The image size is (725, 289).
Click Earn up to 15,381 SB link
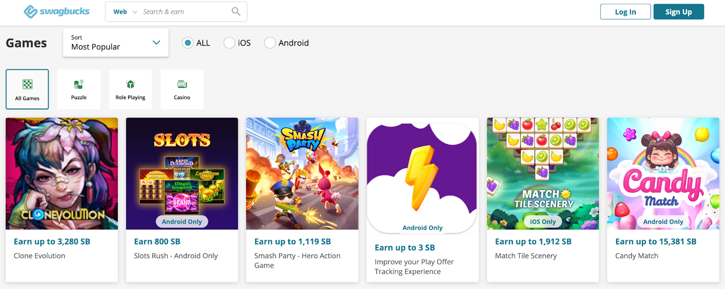tap(656, 242)
